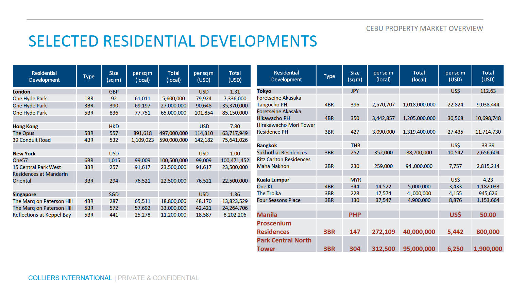Viewport: 510px width, 287px height.
Task: Click the Tokyo city heading in right table
Action: pos(264,91)
